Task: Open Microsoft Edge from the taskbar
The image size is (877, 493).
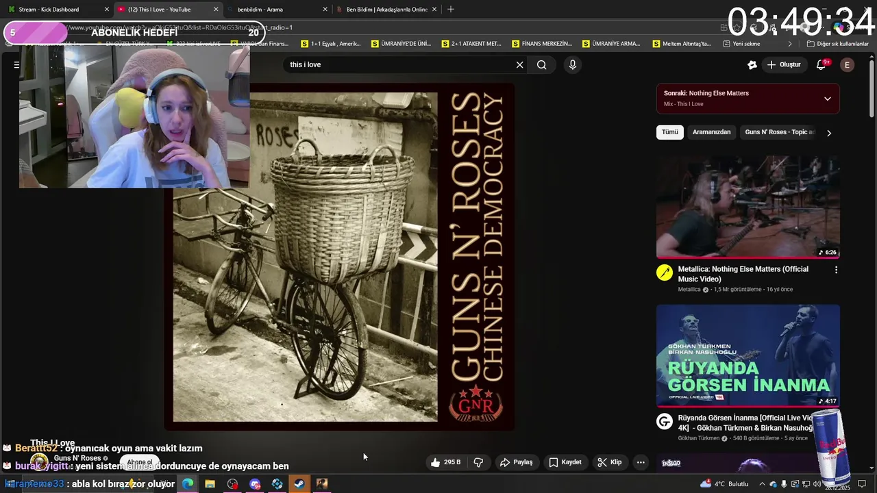Action: [x=188, y=484]
